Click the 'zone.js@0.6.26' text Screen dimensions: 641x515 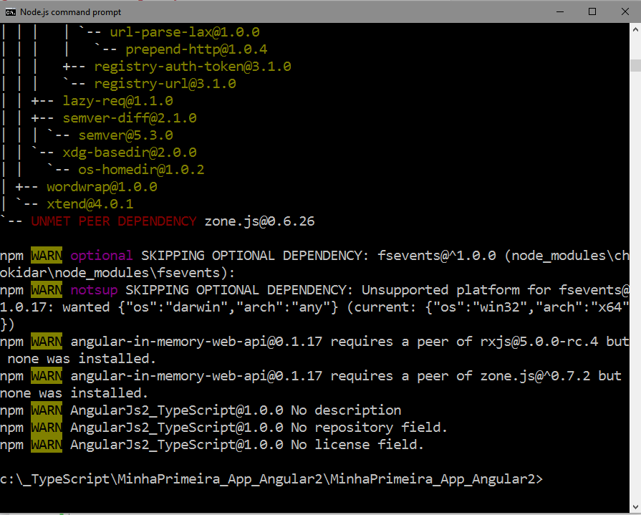pyautogui.click(x=259, y=221)
